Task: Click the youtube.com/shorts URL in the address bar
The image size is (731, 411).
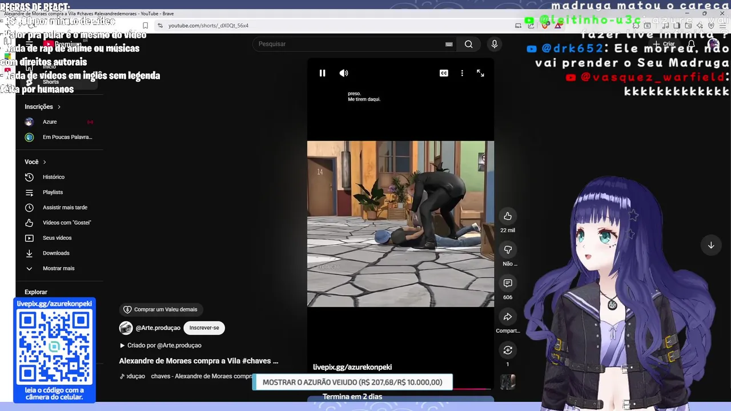Action: (208, 26)
